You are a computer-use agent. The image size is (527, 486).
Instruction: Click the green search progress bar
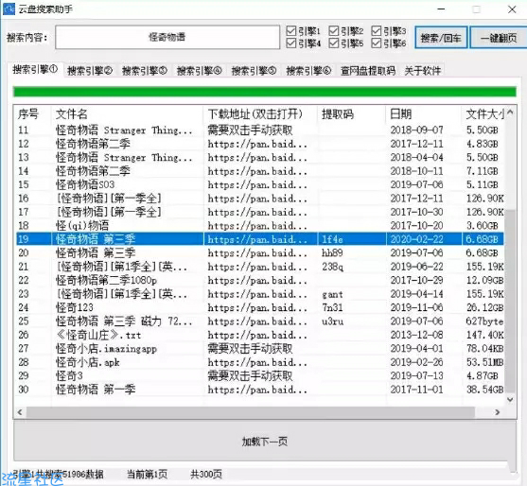(265, 92)
